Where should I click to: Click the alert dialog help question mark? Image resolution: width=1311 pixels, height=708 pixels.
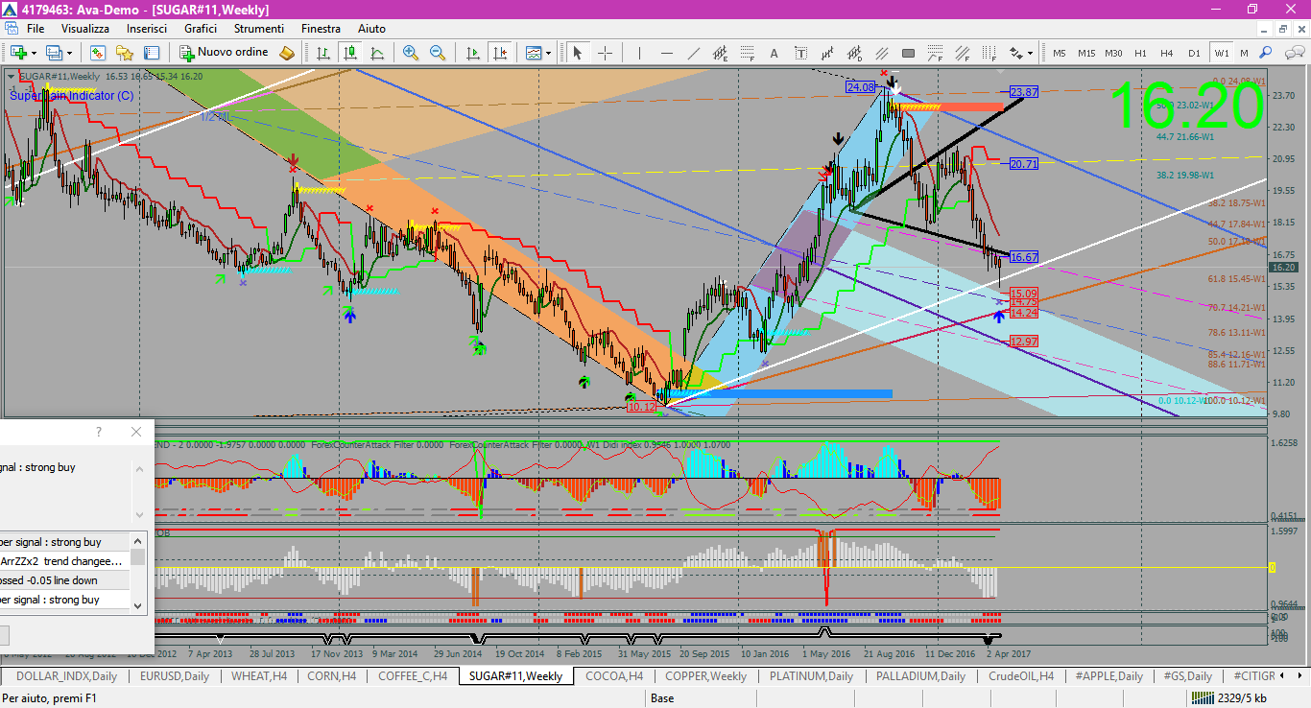click(x=98, y=432)
